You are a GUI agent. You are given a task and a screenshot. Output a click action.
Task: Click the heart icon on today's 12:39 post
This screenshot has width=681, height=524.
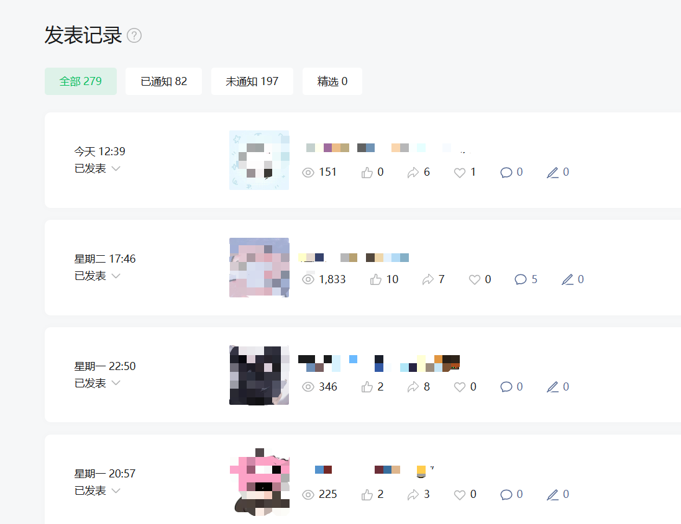click(460, 173)
